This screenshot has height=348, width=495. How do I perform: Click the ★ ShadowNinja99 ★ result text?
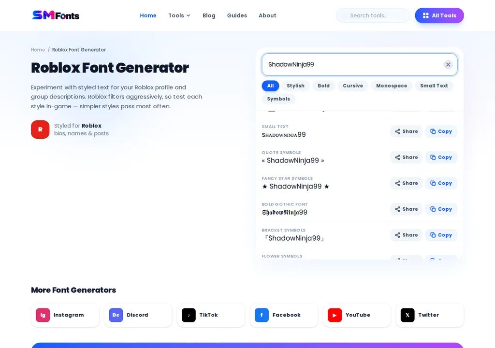pyautogui.click(x=295, y=186)
